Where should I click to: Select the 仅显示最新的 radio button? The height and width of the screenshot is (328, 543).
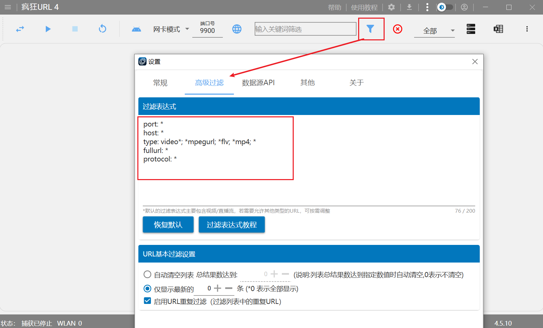click(147, 288)
